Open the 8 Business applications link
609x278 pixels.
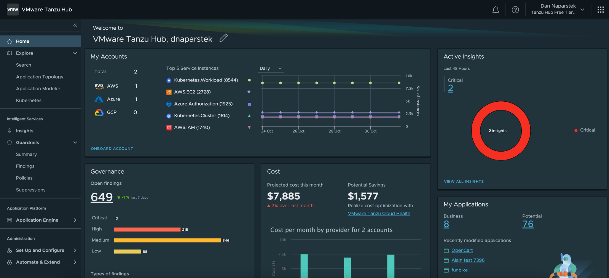pyautogui.click(x=446, y=224)
